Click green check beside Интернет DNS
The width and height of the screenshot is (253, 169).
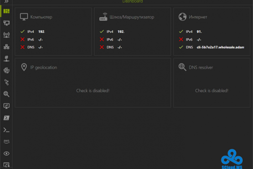click(181, 47)
